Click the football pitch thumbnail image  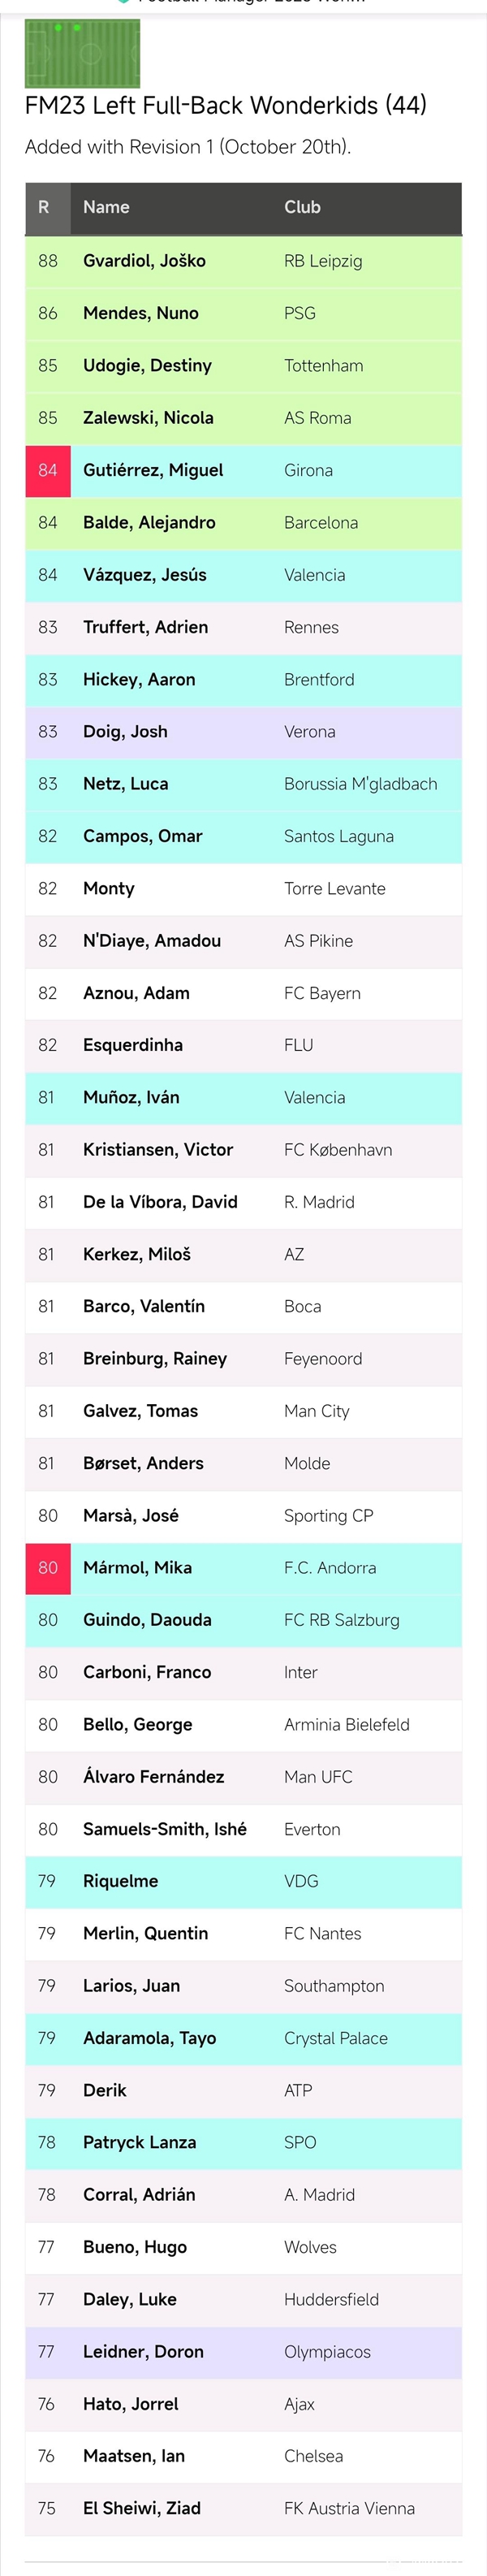(82, 53)
